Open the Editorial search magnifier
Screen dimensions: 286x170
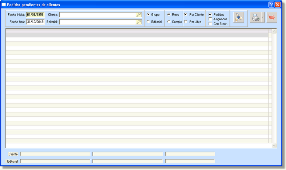139,22
